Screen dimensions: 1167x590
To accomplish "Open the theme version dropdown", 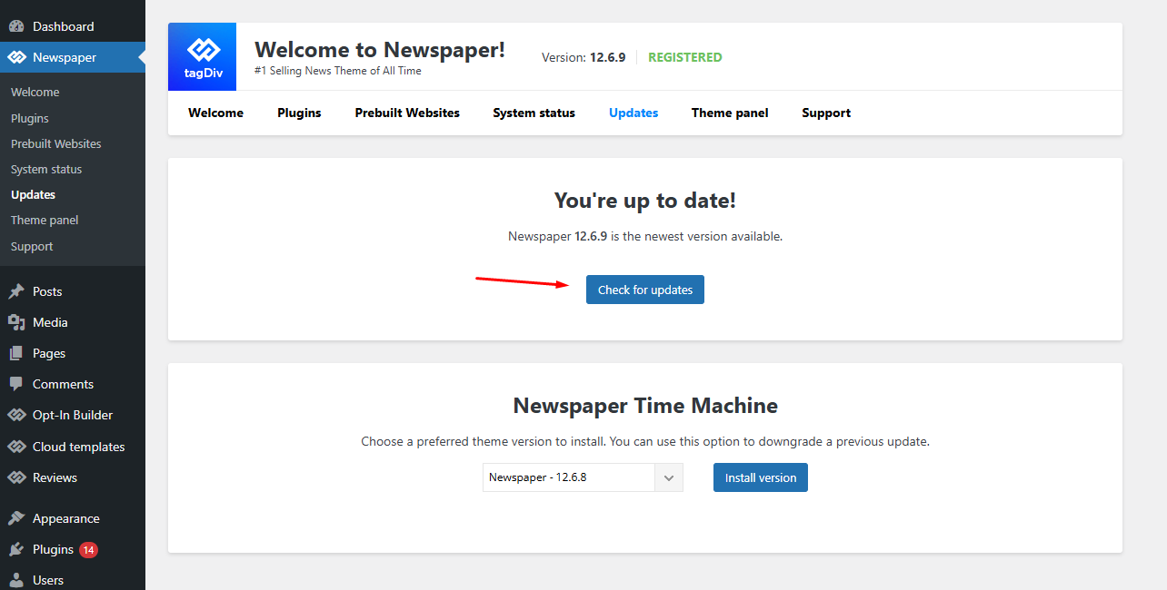I will pyautogui.click(x=583, y=477).
